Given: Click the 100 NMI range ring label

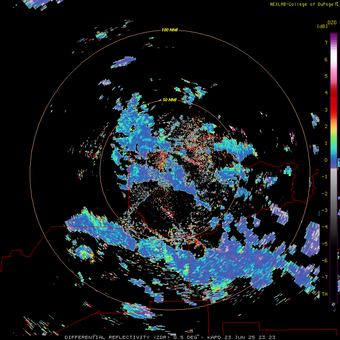Looking at the screenshot, I should coord(170,30).
